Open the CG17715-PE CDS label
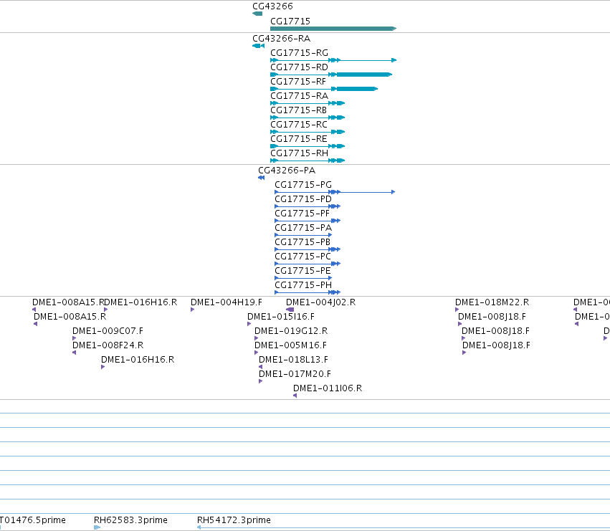 (302, 271)
